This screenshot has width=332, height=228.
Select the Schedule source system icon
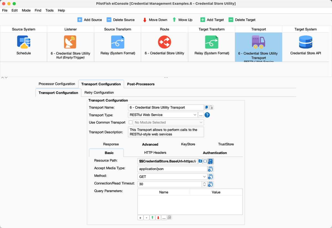[x=24, y=42]
